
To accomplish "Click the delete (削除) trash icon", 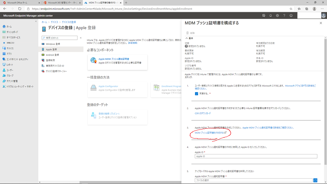I will coord(187,33).
